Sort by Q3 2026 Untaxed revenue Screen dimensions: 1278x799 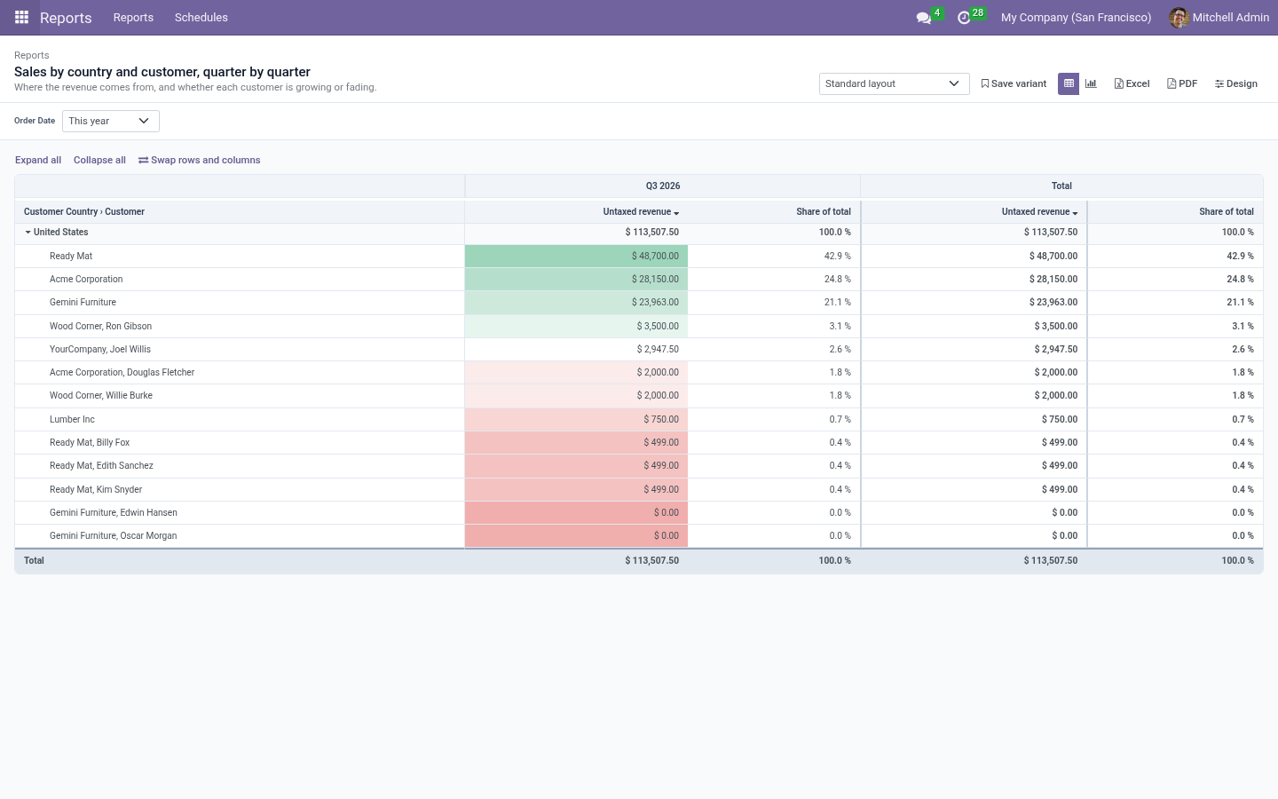[x=641, y=212]
